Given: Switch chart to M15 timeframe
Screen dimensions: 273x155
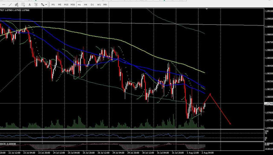Looking at the screenshot, I should [66, 5].
